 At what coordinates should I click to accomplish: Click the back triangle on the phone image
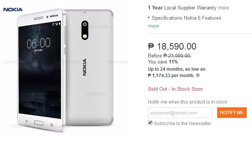click(26, 121)
